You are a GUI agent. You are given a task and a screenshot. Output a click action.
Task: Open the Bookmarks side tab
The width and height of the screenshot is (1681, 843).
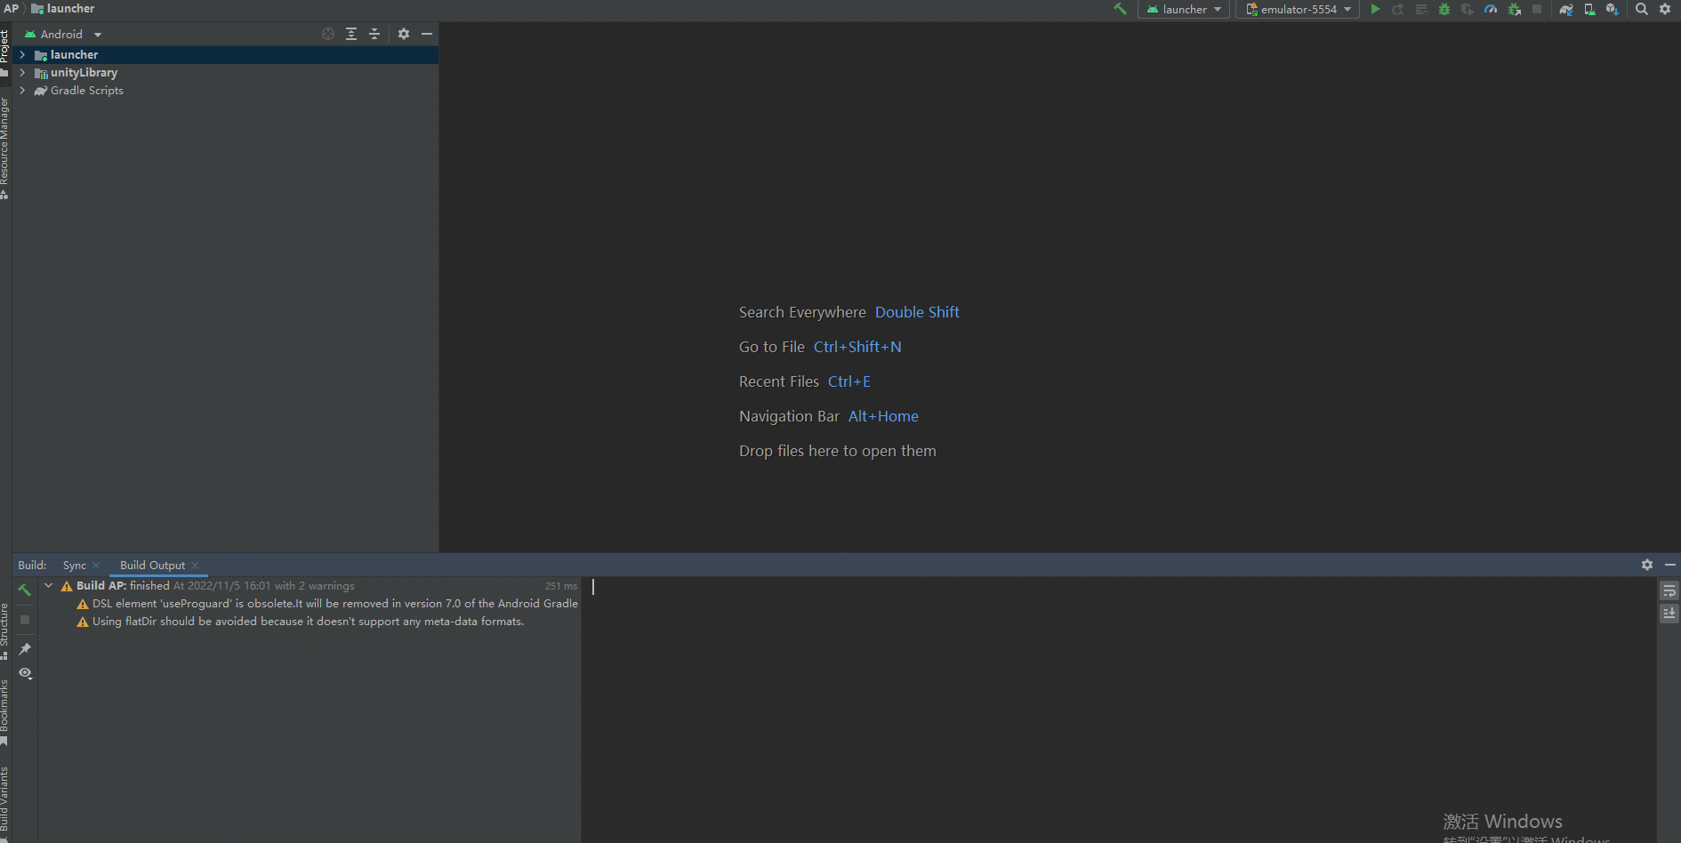click(4, 712)
